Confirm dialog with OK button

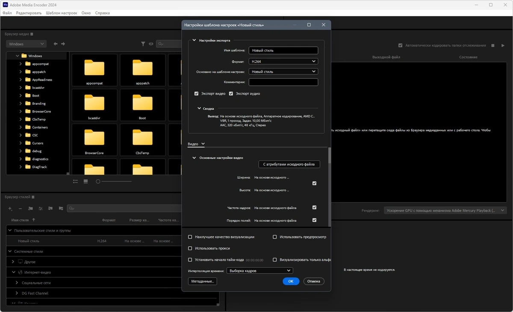[291, 281]
